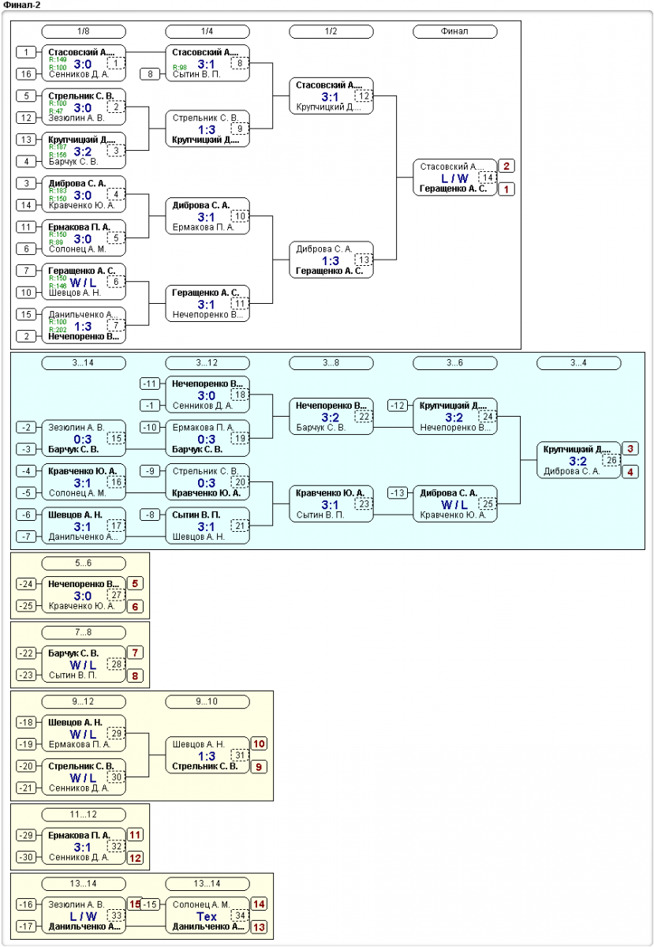Screen dimensions: 654x947
Task: Click W / L score in match 25
Action: [x=454, y=504]
